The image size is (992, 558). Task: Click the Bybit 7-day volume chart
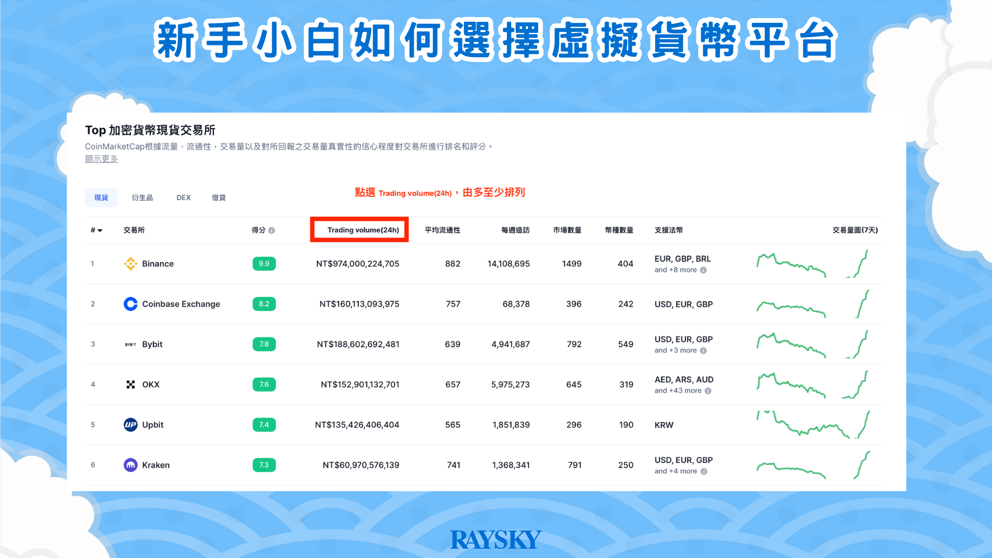(x=813, y=344)
